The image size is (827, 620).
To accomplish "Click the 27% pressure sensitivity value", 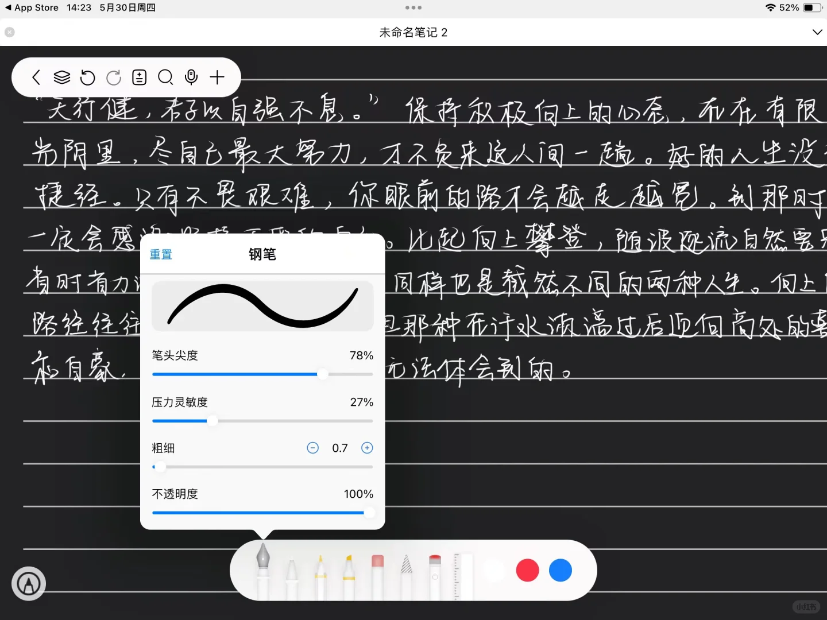I will pyautogui.click(x=362, y=402).
